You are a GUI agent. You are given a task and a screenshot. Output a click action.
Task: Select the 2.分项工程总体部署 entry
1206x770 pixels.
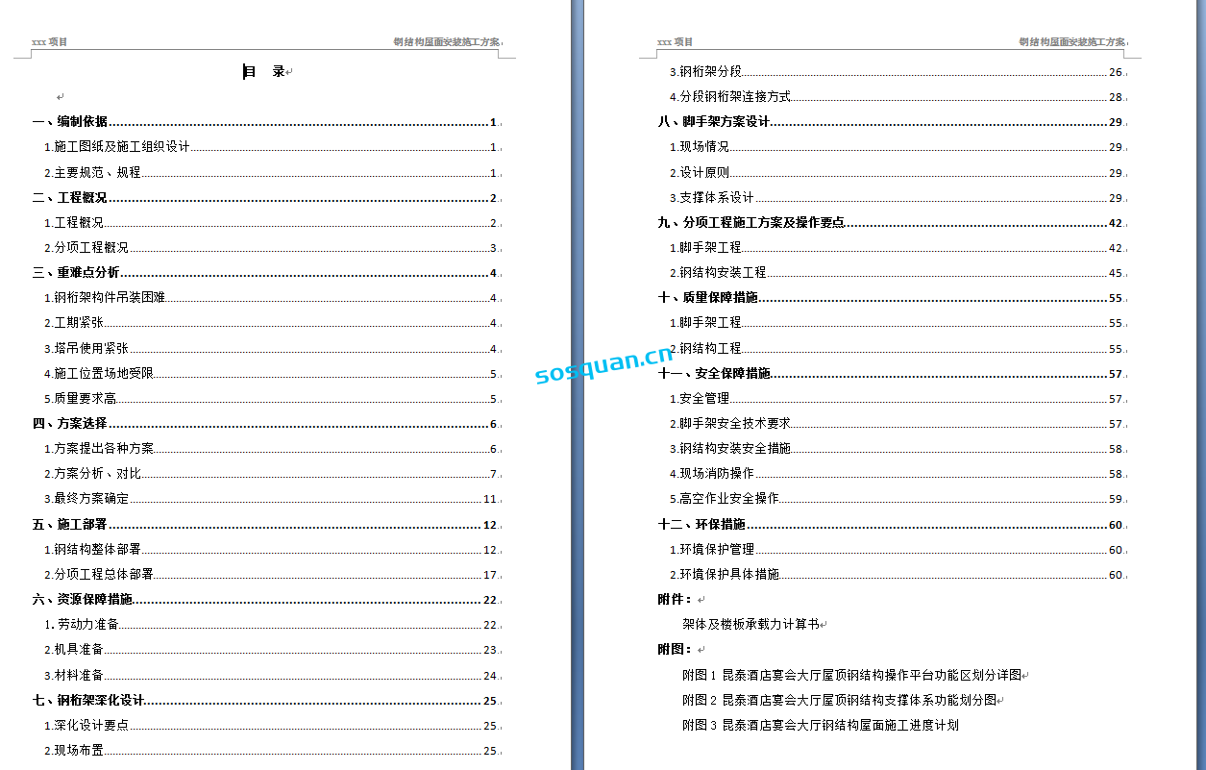(x=98, y=575)
